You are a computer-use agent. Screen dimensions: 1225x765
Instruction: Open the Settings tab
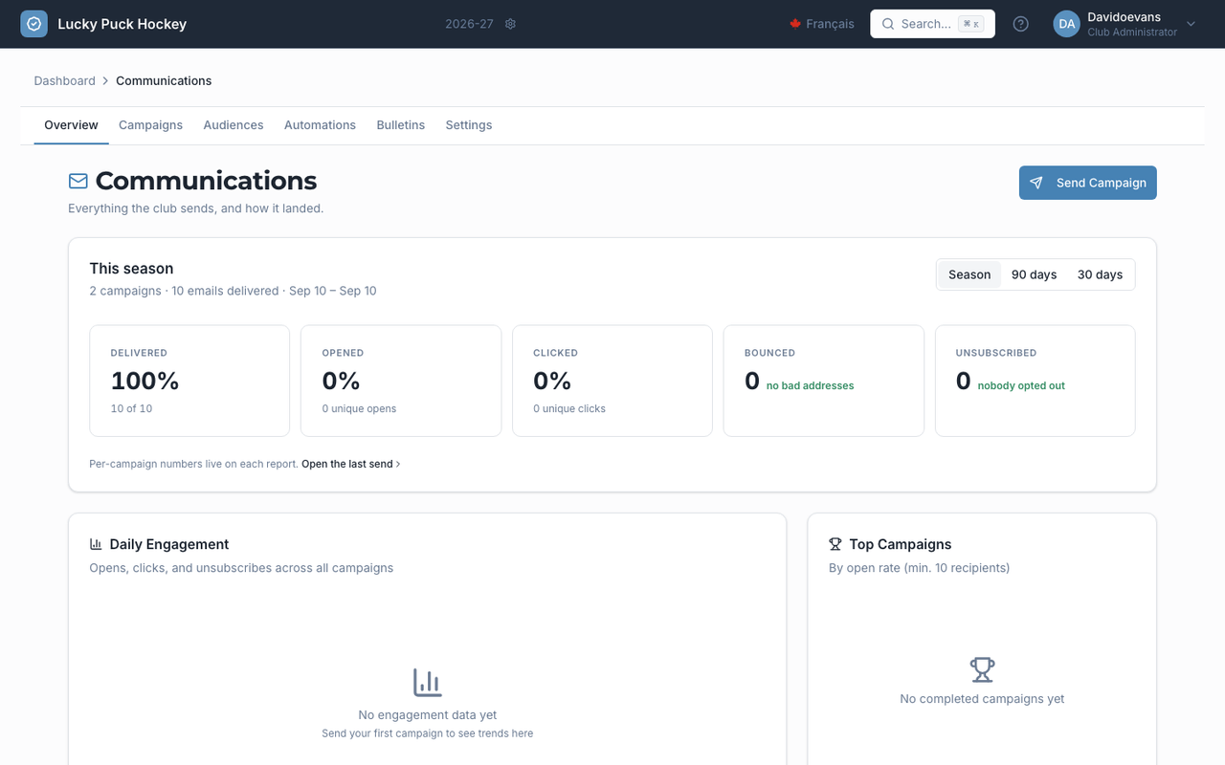tap(469, 125)
